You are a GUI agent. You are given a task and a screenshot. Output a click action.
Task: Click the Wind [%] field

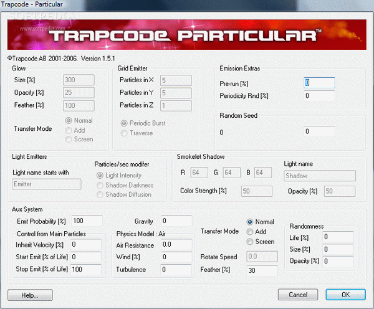click(x=176, y=257)
